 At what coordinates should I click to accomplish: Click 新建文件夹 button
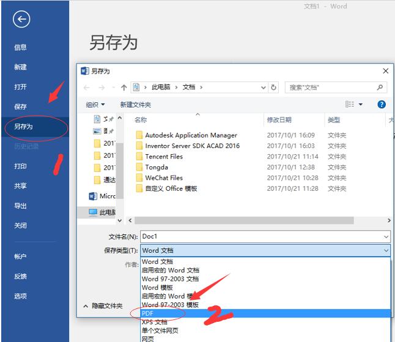tap(136, 105)
